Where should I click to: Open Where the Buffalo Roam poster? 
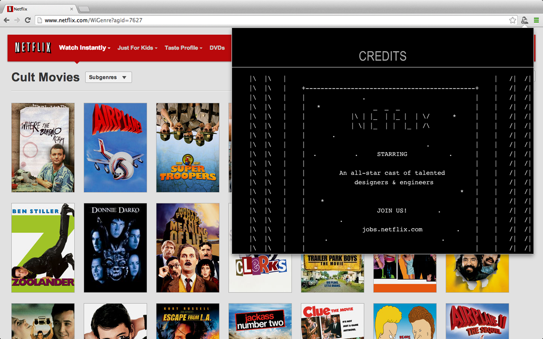pos(43,147)
